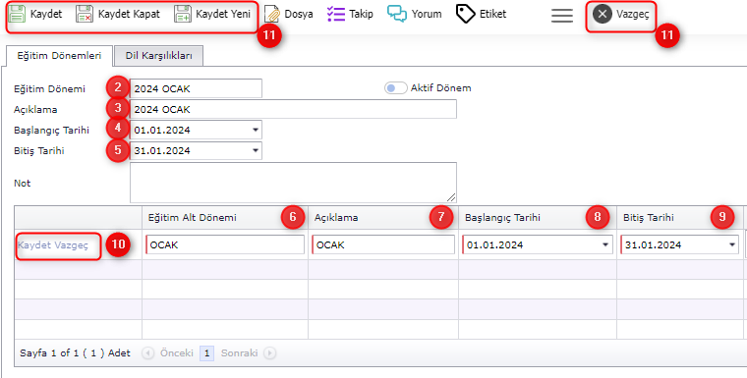Sort by grid Başlangıç Tarihi column header
The image size is (747, 378).
click(x=538, y=218)
